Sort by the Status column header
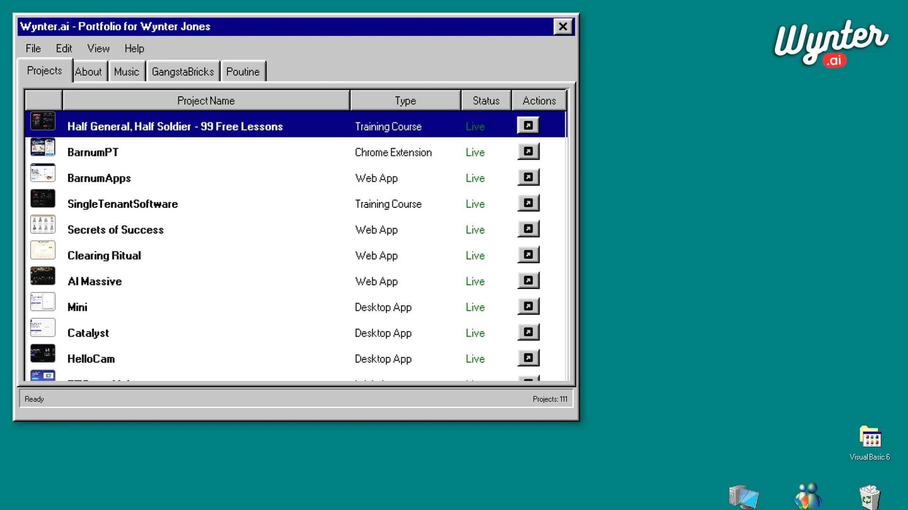The height and width of the screenshot is (510, 908). coord(486,101)
